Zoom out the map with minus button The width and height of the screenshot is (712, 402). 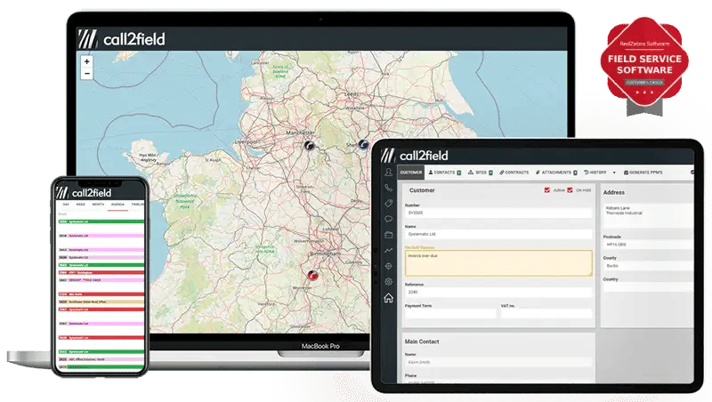(86, 73)
